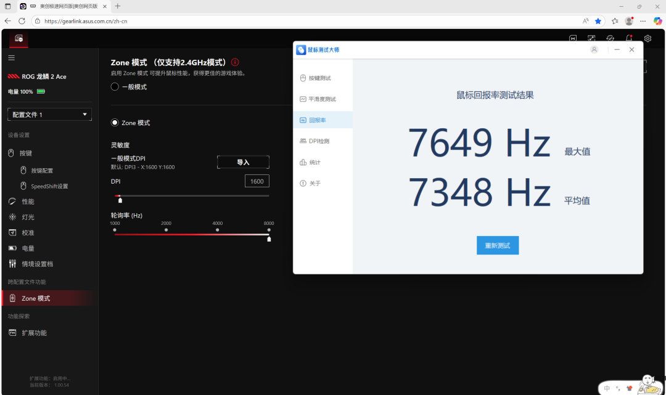This screenshot has width=666, height=395.
Task: Select the 一般模式 radio button
Action: [115, 86]
